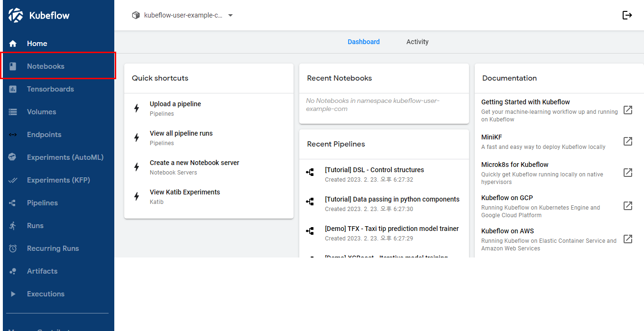This screenshot has height=331, width=644.
Task: Go to Experiments (KFP) page
Action: tap(58, 180)
